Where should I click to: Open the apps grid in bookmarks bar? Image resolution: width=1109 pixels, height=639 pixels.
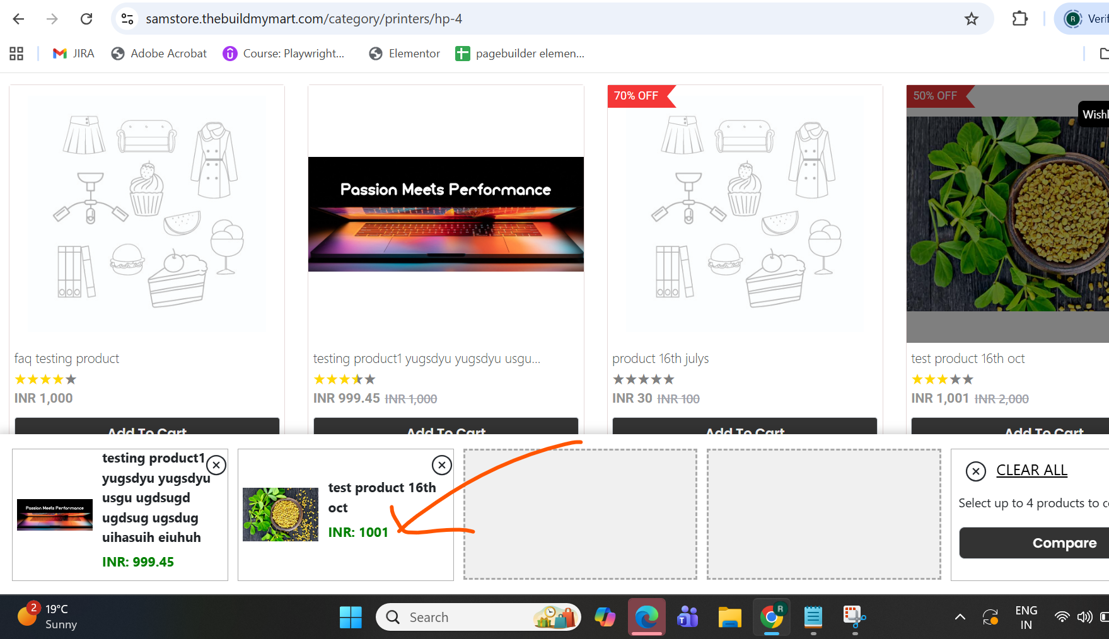pos(16,54)
